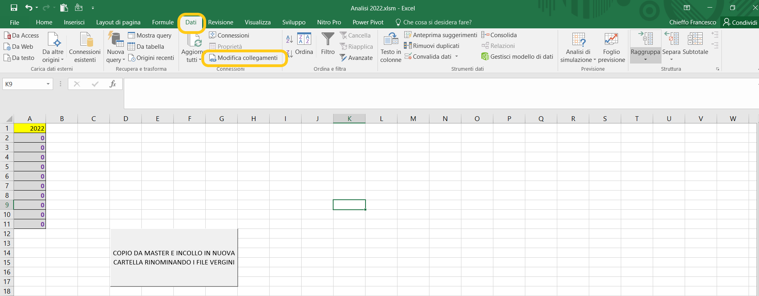
Task: Click Mostra dettaglio icon in Struttura
Action: [715, 35]
